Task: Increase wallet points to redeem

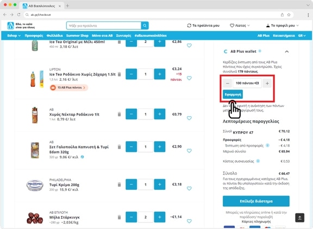Action: (x=267, y=83)
